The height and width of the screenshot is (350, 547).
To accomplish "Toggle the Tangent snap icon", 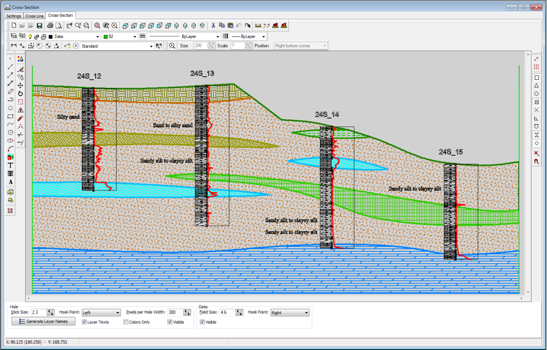I will (x=536, y=126).
